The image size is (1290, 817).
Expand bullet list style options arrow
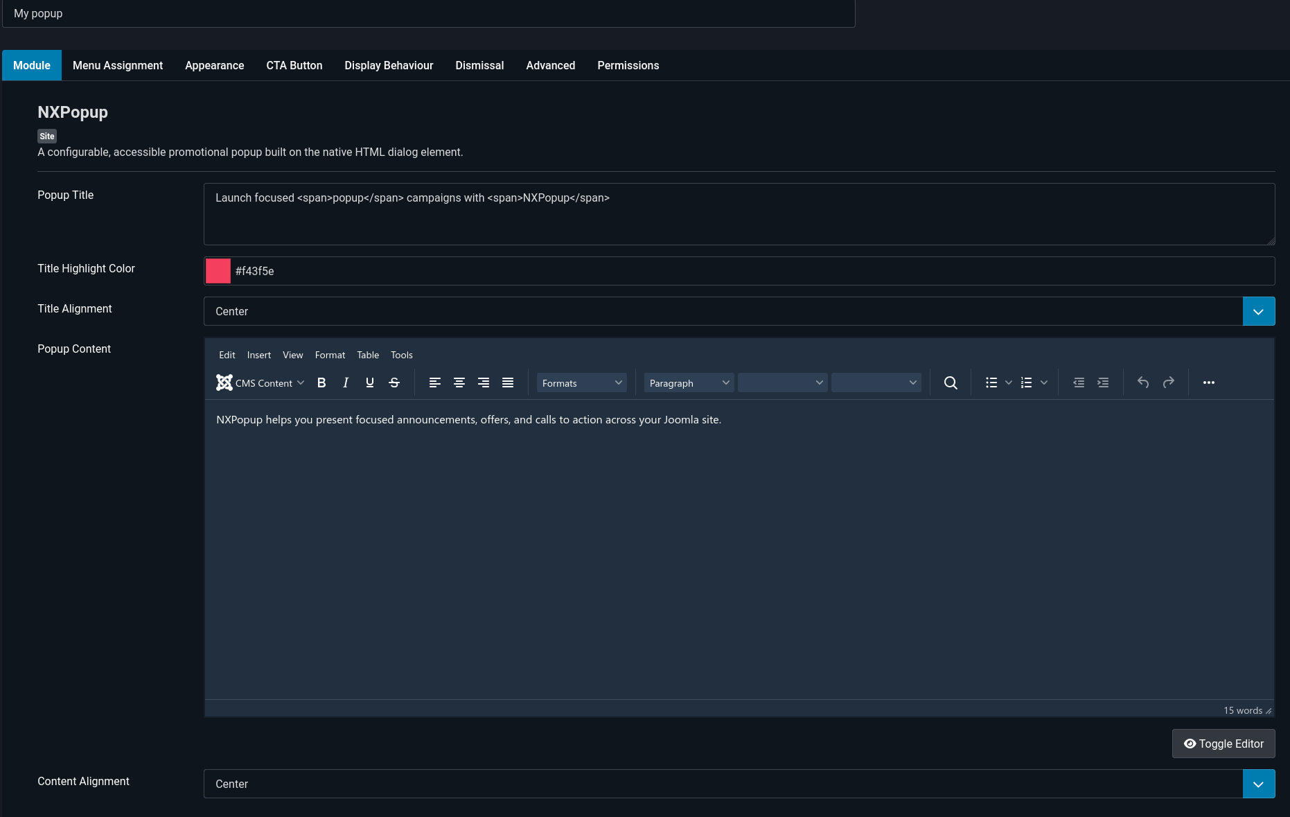pos(1009,383)
